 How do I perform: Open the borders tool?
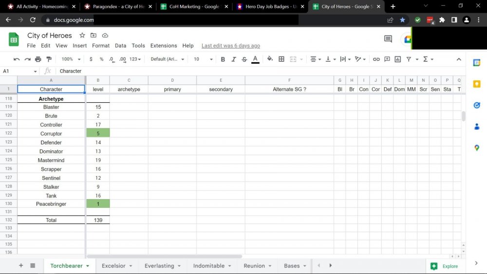pyautogui.click(x=281, y=59)
